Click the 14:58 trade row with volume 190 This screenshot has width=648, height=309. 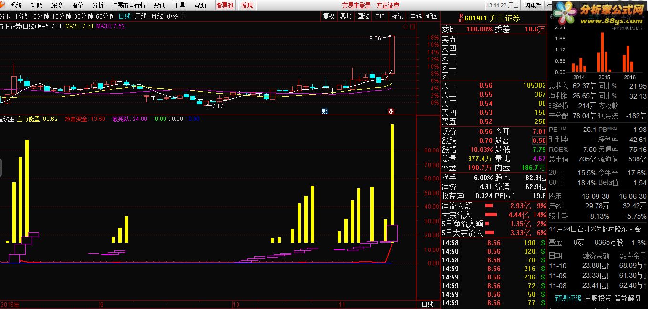pyautogui.click(x=494, y=243)
